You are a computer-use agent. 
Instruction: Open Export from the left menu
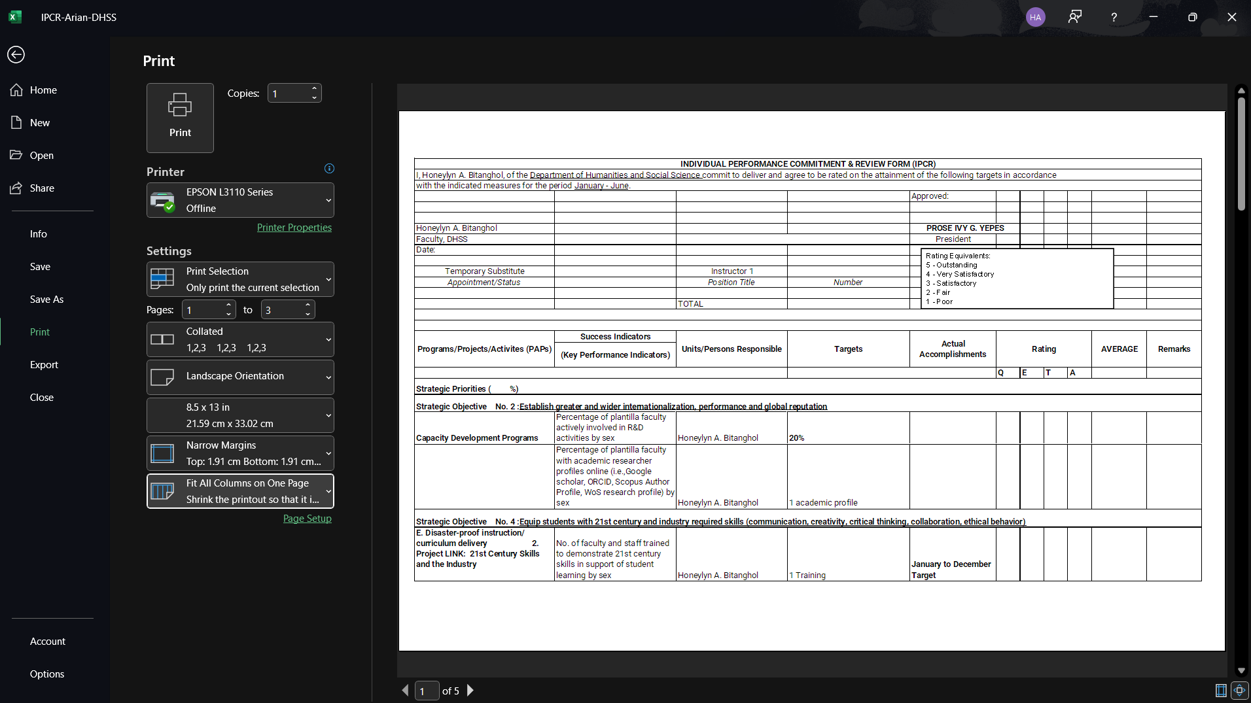pyautogui.click(x=44, y=365)
